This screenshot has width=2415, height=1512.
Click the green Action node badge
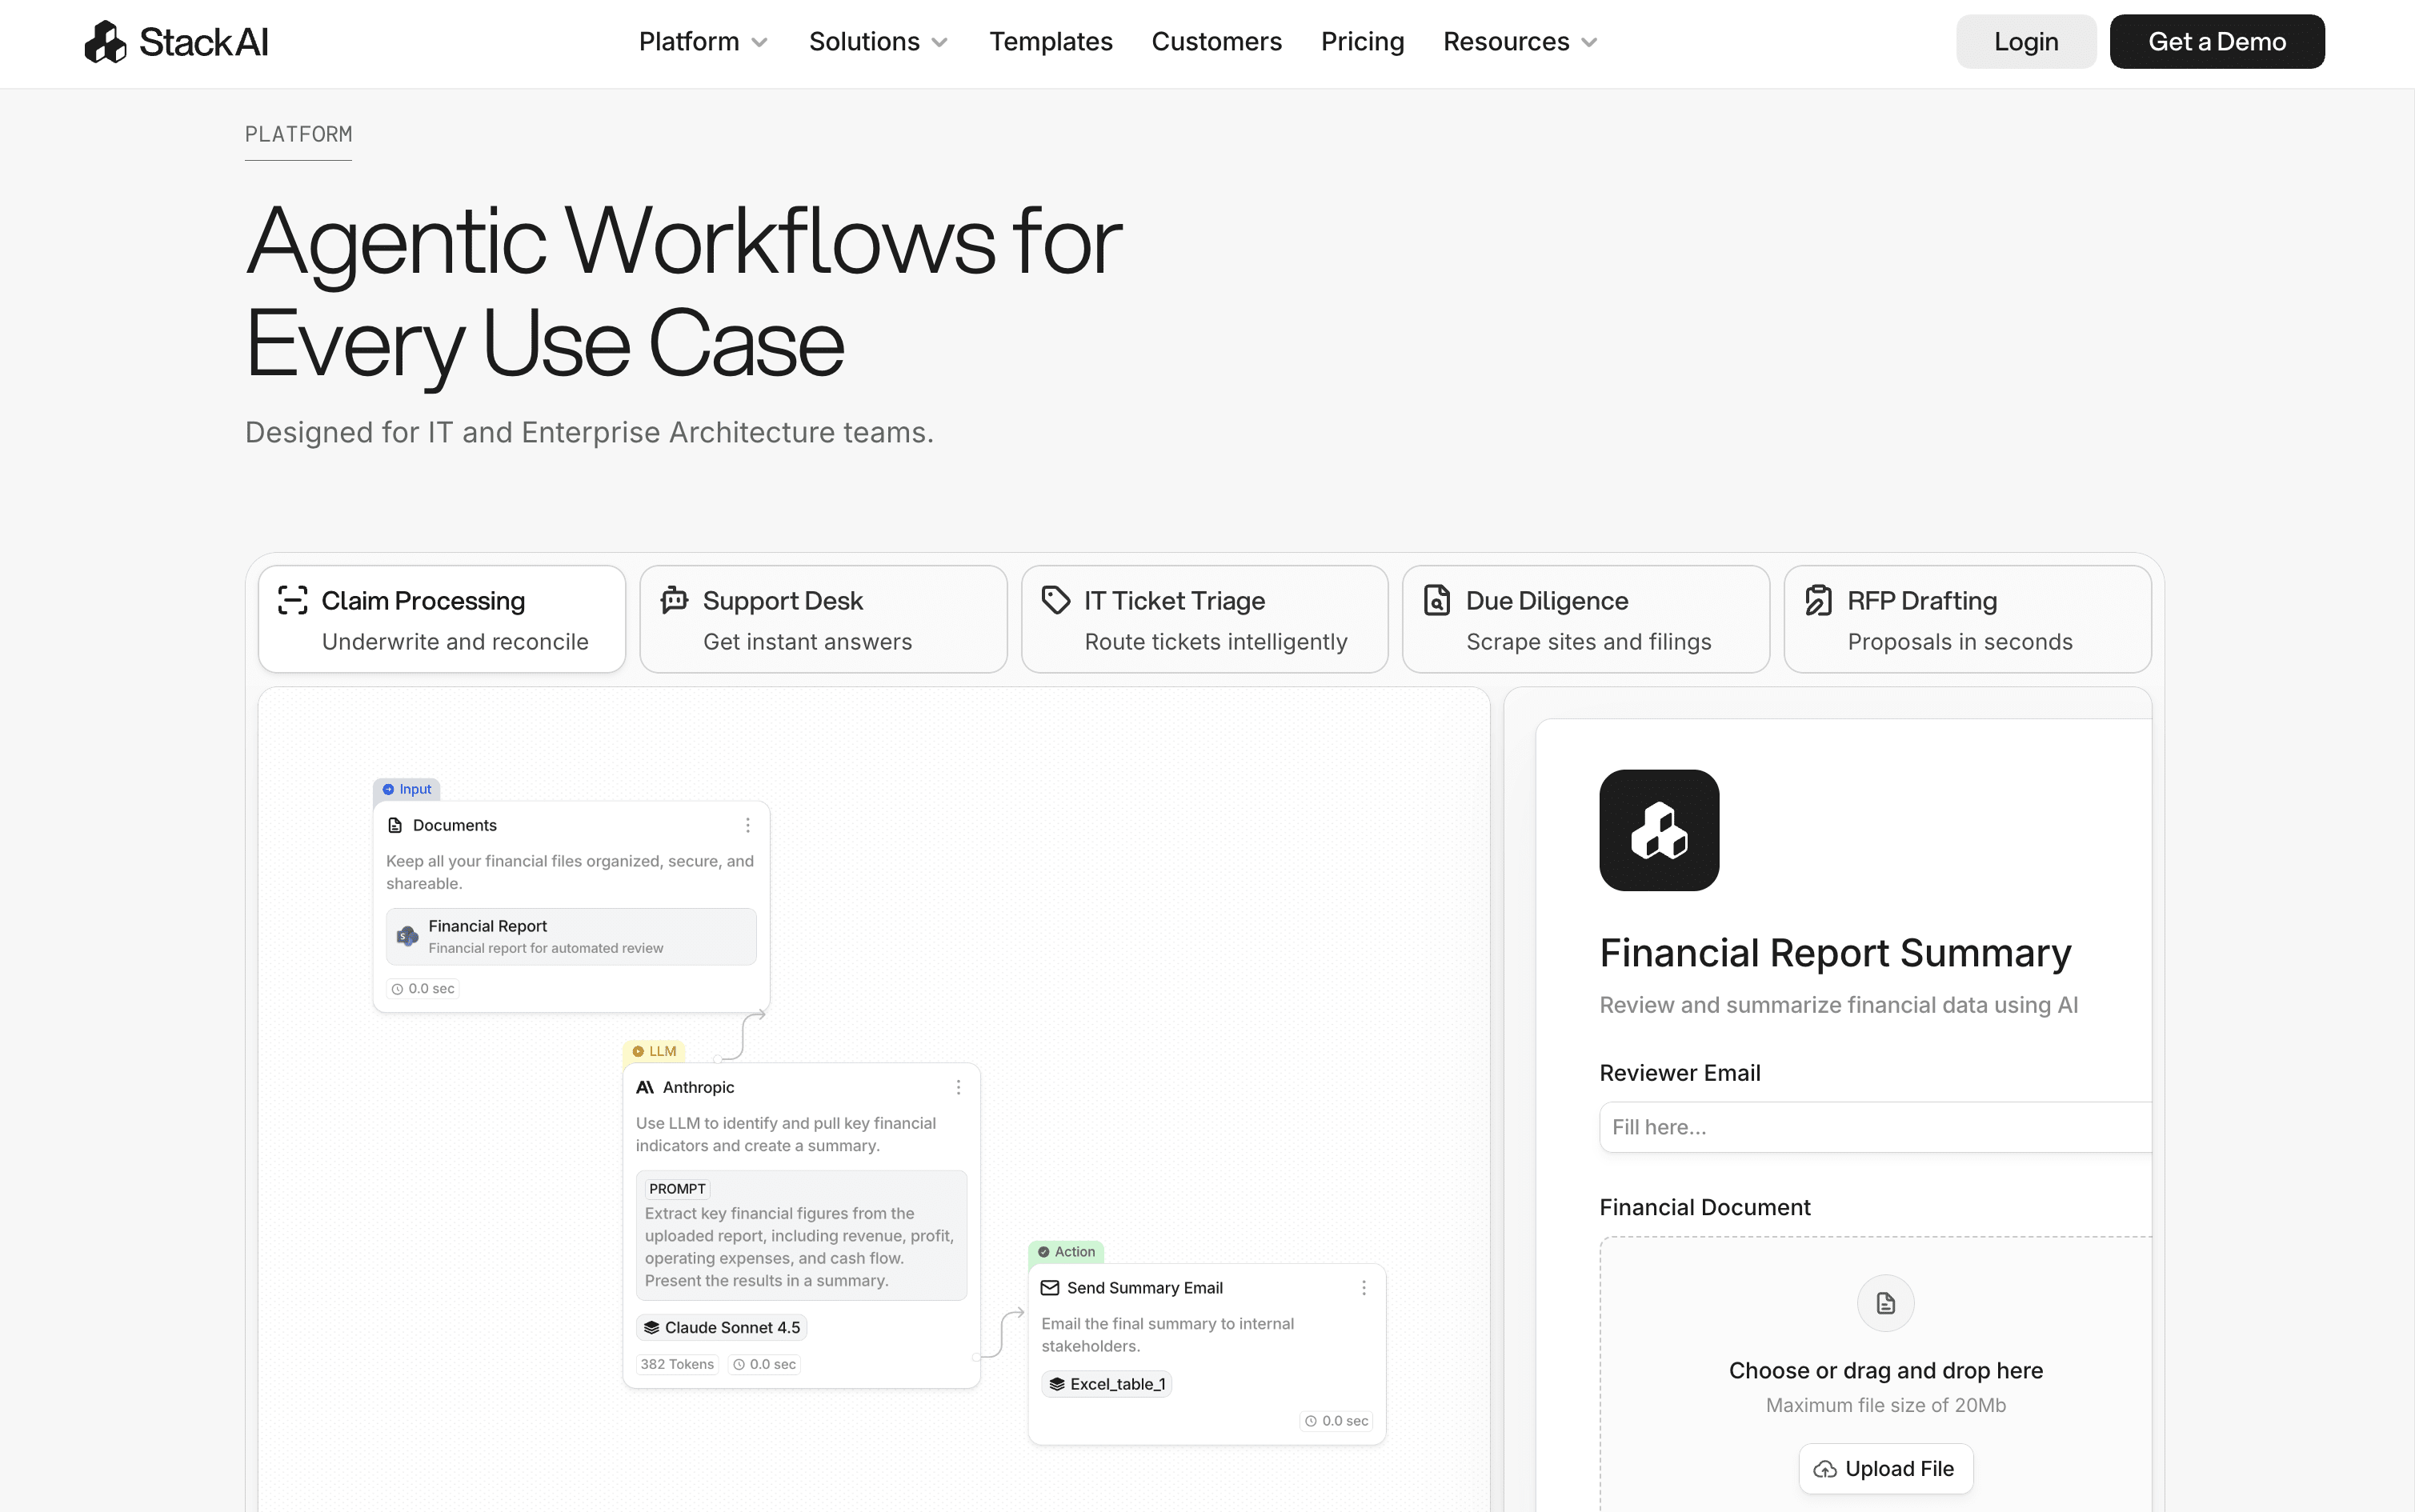tap(1066, 1252)
